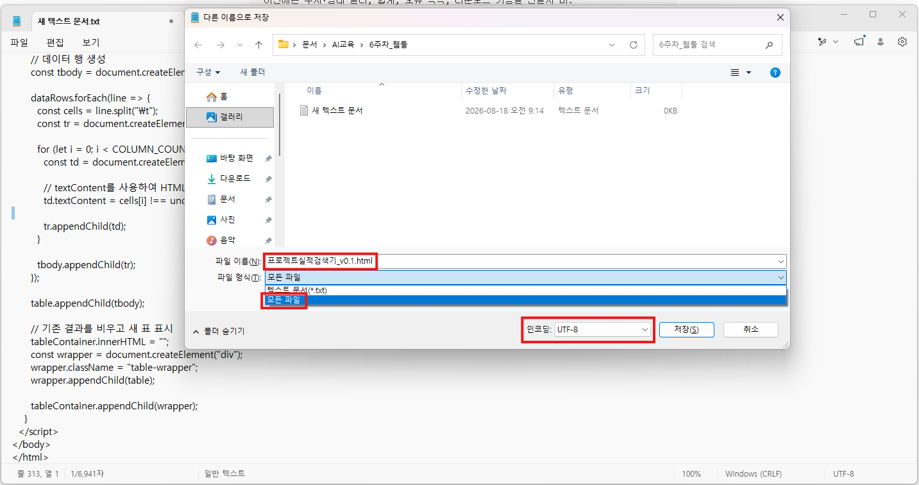This screenshot has height=485, width=919.
Task: Choose 모든 파일 file type option
Action: (525, 300)
